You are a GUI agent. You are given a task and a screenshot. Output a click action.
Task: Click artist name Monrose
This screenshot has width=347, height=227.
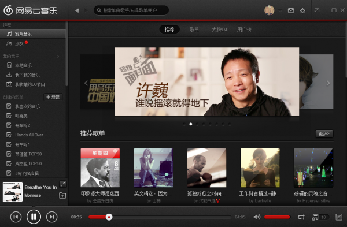pos(33,195)
